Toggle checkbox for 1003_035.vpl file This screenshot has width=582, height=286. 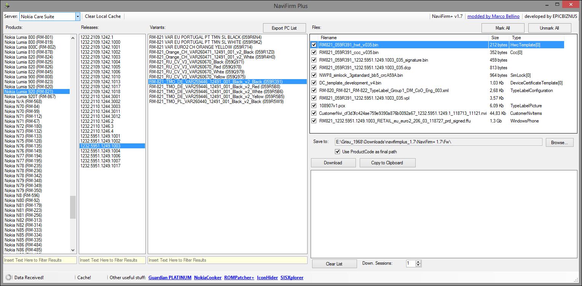[314, 98]
